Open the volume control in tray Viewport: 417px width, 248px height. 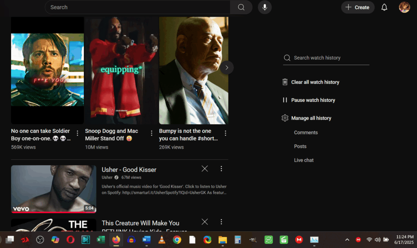[x=377, y=240]
